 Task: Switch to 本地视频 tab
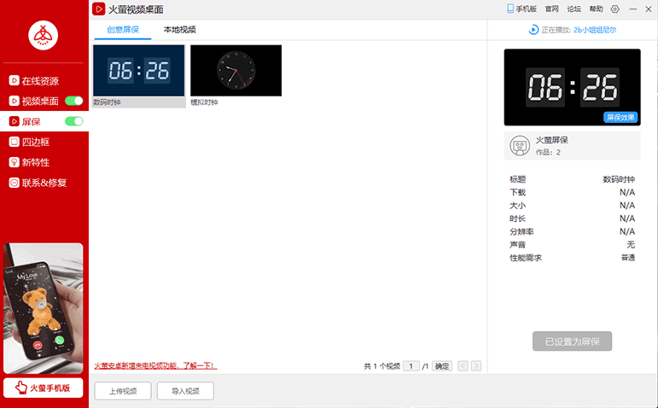point(179,30)
